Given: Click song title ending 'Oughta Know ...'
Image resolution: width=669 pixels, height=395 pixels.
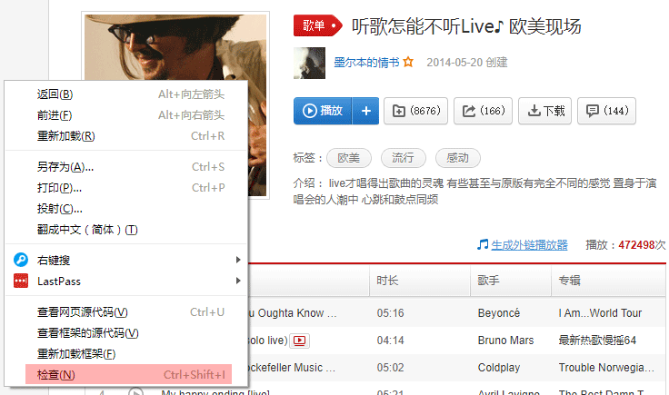Looking at the screenshot, I should point(293,313).
